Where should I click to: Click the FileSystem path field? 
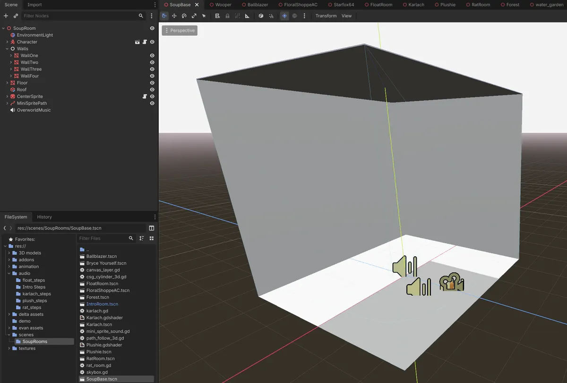point(80,228)
